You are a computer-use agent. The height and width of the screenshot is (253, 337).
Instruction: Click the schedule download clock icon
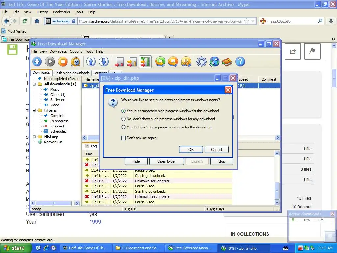point(76,62)
